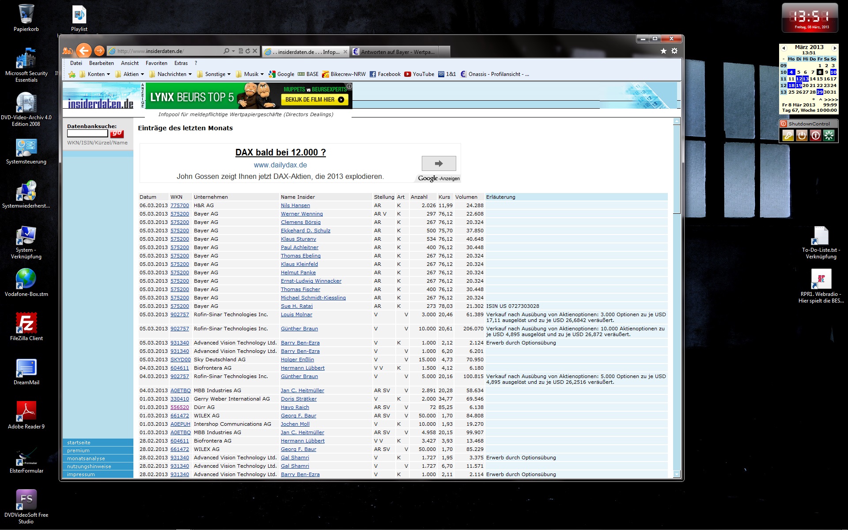Open the Favoriten menu
This screenshot has width=848, height=530.
[156, 63]
